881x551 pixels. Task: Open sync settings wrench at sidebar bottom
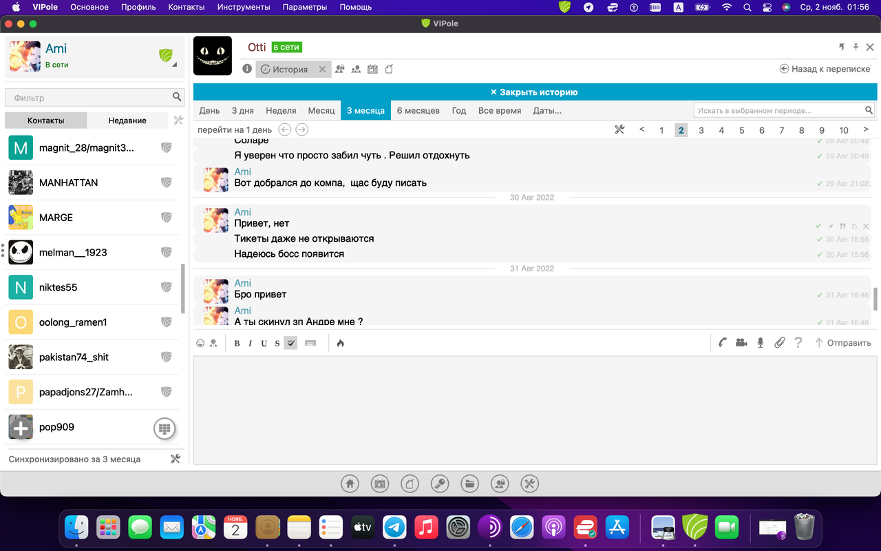coord(176,459)
